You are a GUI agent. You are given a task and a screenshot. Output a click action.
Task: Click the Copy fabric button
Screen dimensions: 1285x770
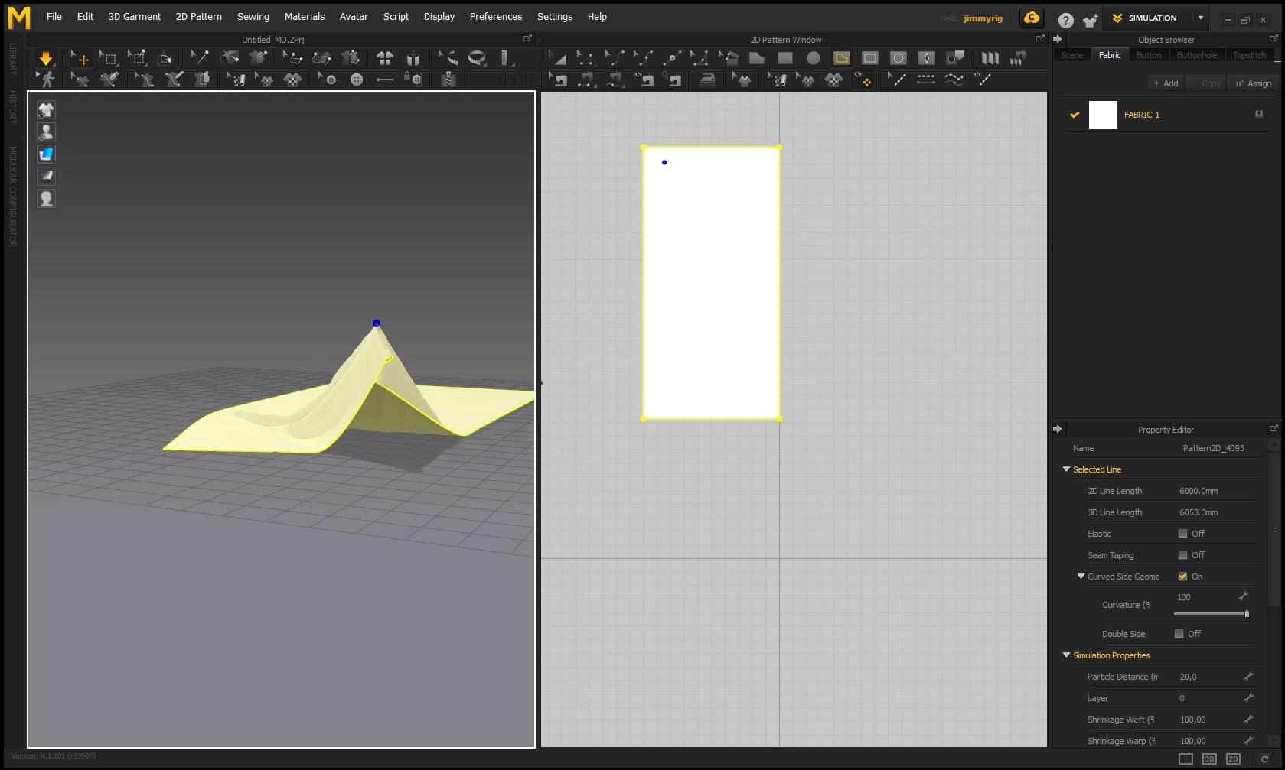click(1206, 83)
